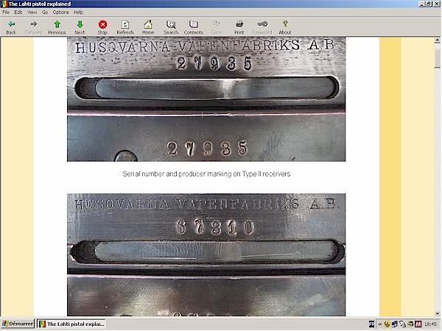The image size is (442, 331).
Task: Click the scrollbar down arrow
Action: [437, 313]
